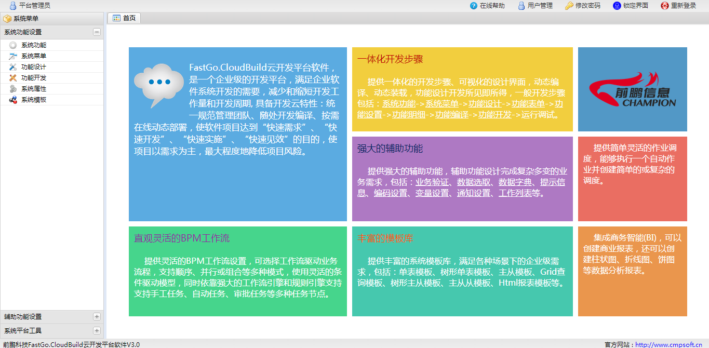The height and width of the screenshot is (348, 709).
Task: Open the http://www.cmpsoft.cn website link
Action: point(669,344)
